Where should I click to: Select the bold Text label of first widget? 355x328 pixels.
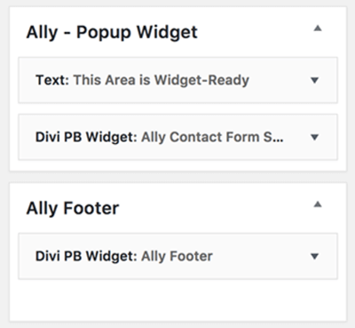point(52,80)
